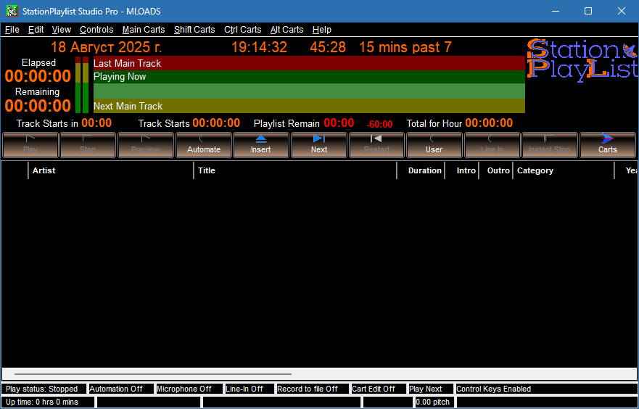Click the Stop transport button

click(x=88, y=145)
